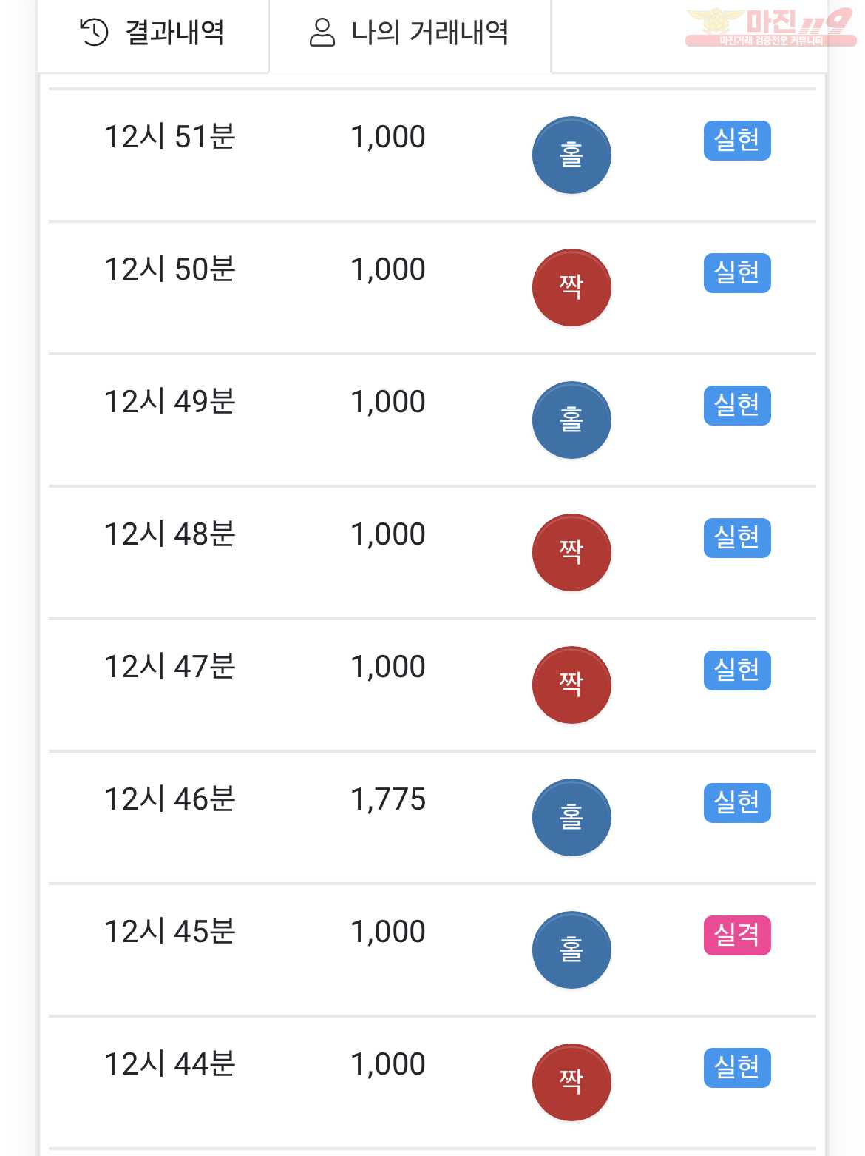Click the 1,775 amount in the 12시 46분 row

point(388,800)
